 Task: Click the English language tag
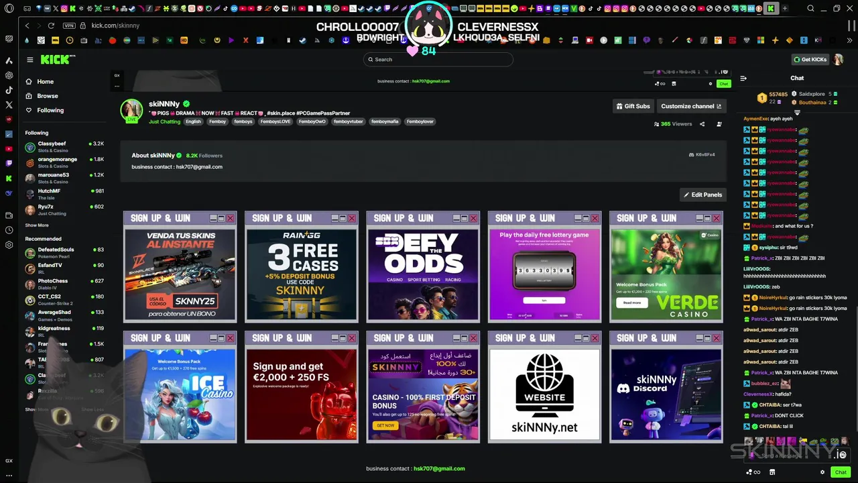pyautogui.click(x=193, y=121)
